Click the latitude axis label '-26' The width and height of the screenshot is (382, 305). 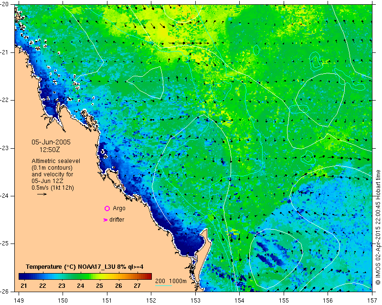pyautogui.click(x=5, y=291)
